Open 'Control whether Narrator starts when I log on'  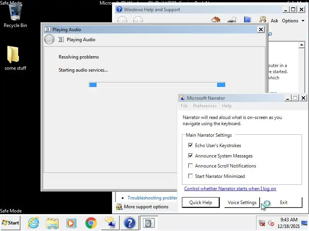click(230, 189)
